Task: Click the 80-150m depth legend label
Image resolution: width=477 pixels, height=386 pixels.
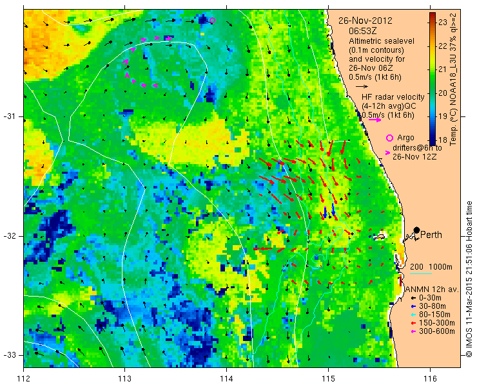Action: [434, 315]
